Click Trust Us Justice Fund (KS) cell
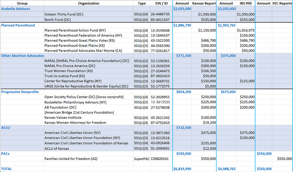The width and height of the screenshot is (293, 172). (89, 76)
